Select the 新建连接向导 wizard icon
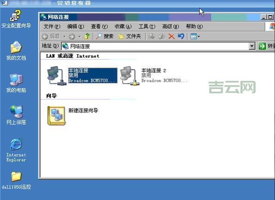The image size is (275, 200). 56,116
